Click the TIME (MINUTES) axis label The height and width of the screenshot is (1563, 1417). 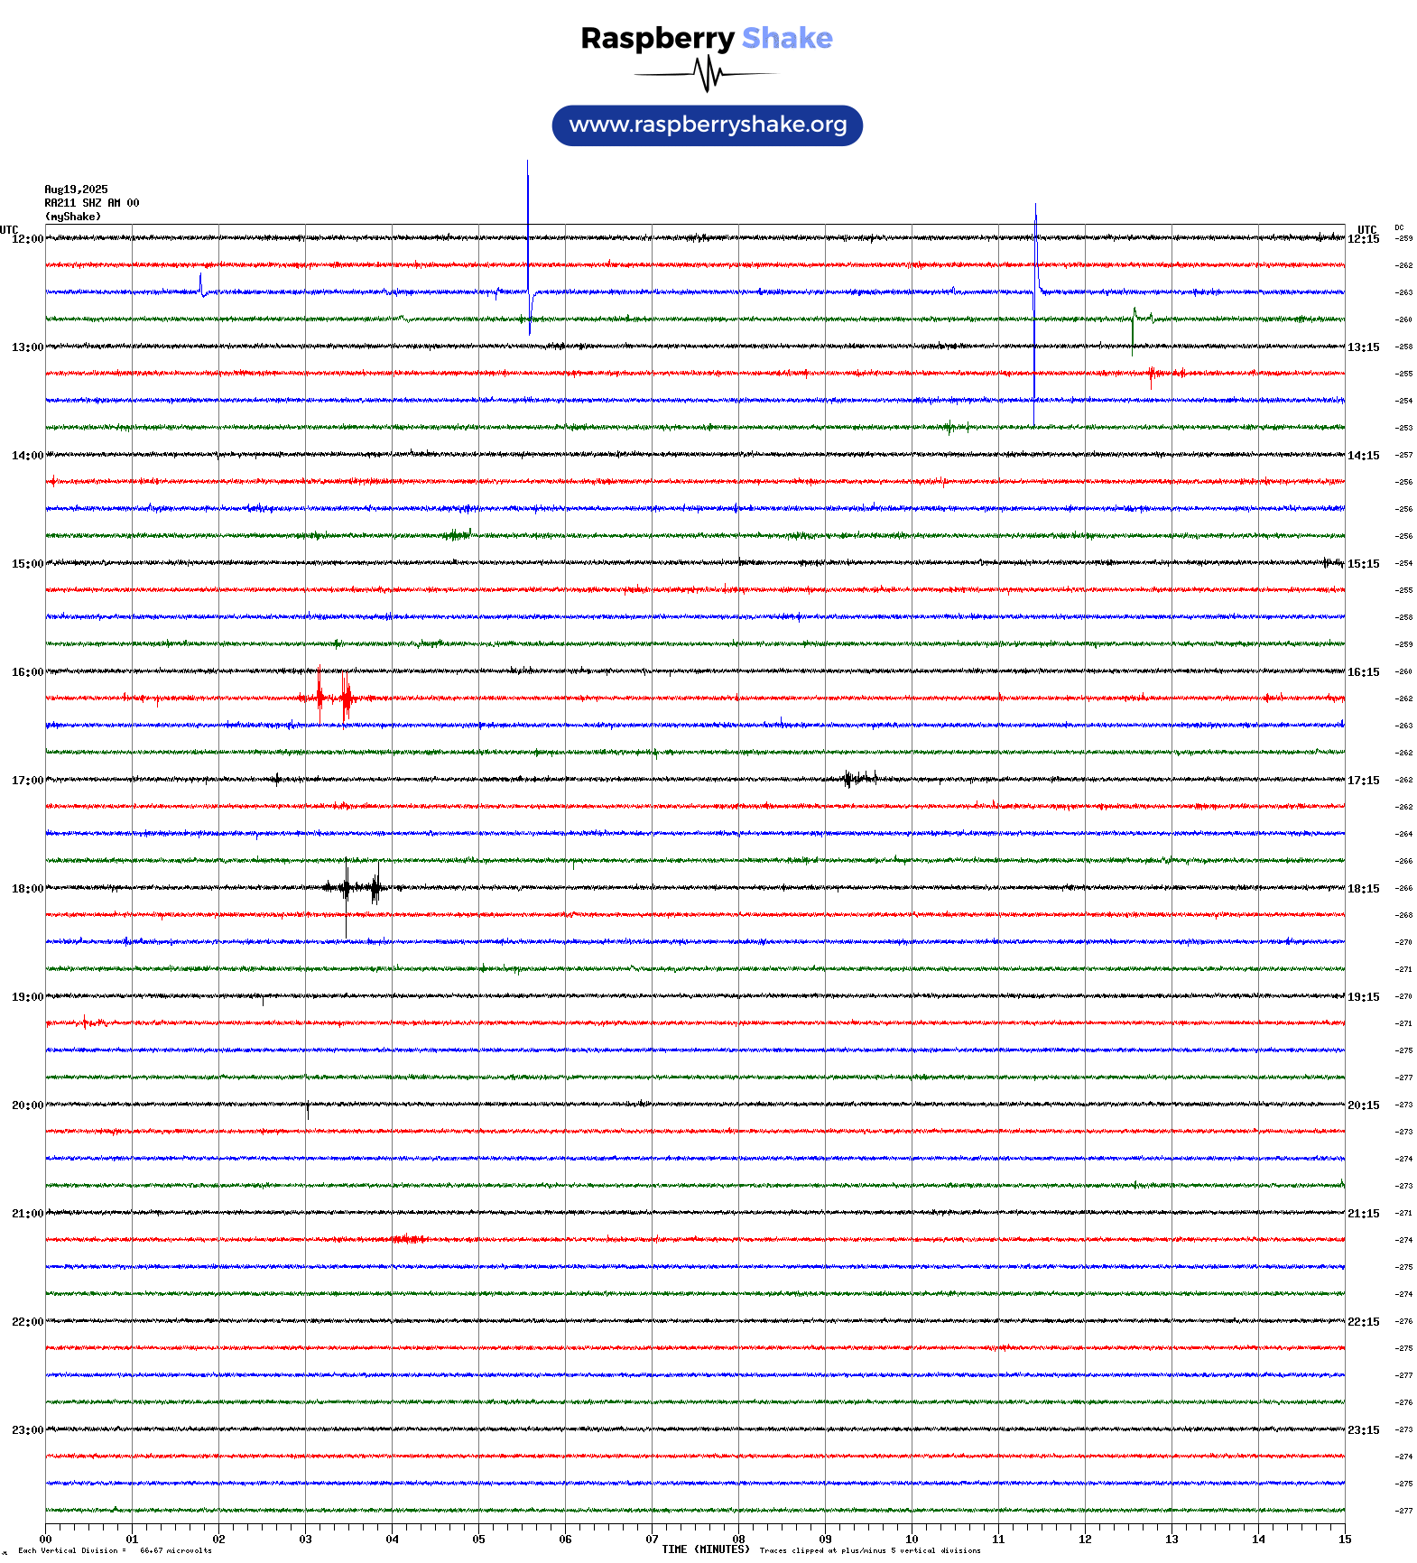tap(705, 1549)
